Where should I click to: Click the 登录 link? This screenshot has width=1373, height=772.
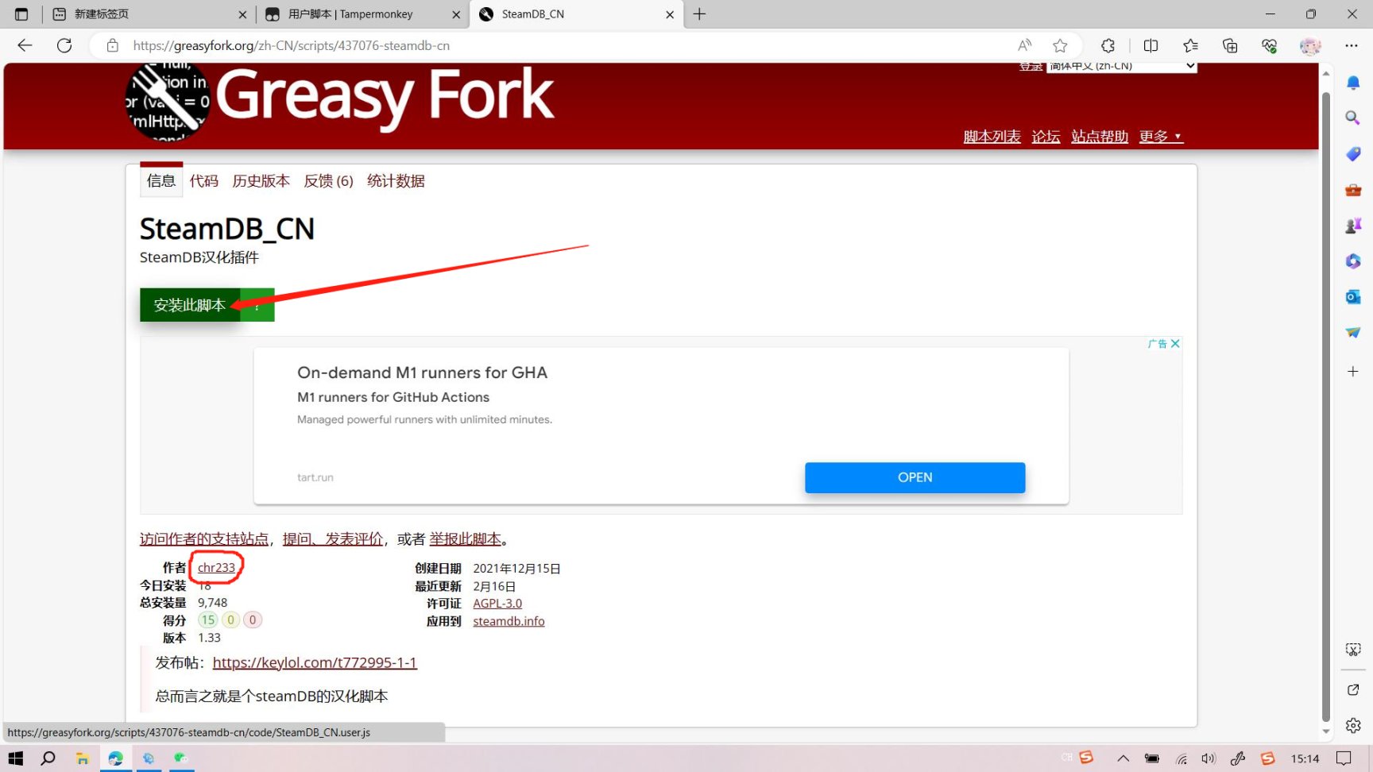coord(1031,66)
